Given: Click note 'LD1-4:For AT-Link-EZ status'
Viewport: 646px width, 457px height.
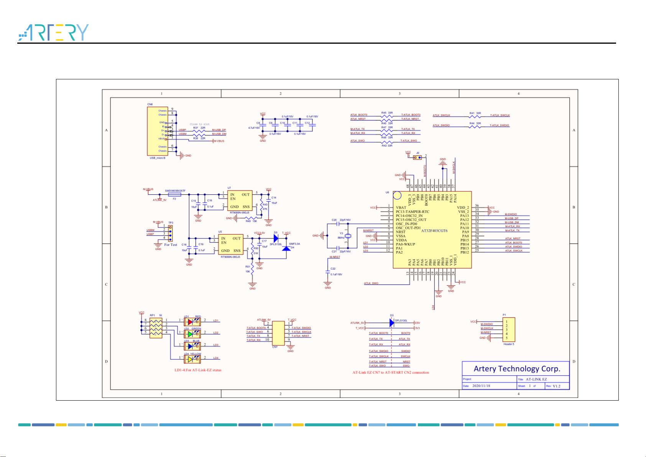Looking at the screenshot, I should tap(198, 370).
